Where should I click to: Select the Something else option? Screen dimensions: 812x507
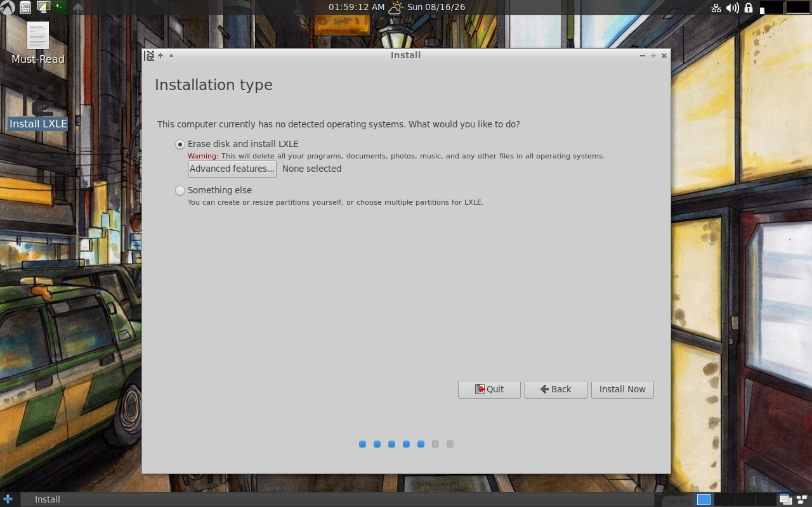click(x=214, y=190)
